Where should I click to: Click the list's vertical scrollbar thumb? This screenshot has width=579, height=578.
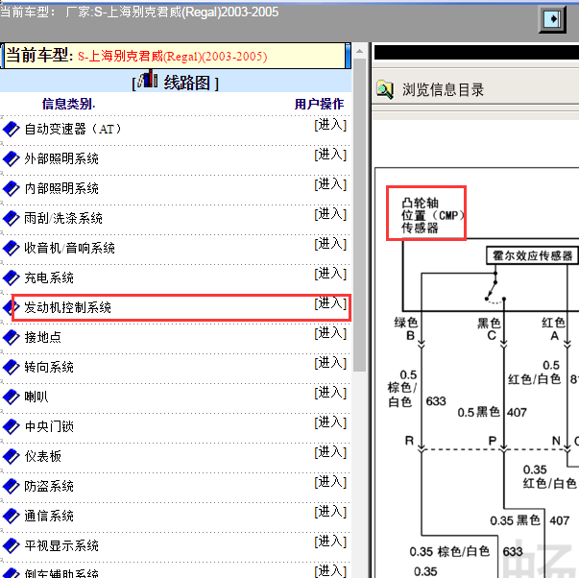tap(360, 215)
